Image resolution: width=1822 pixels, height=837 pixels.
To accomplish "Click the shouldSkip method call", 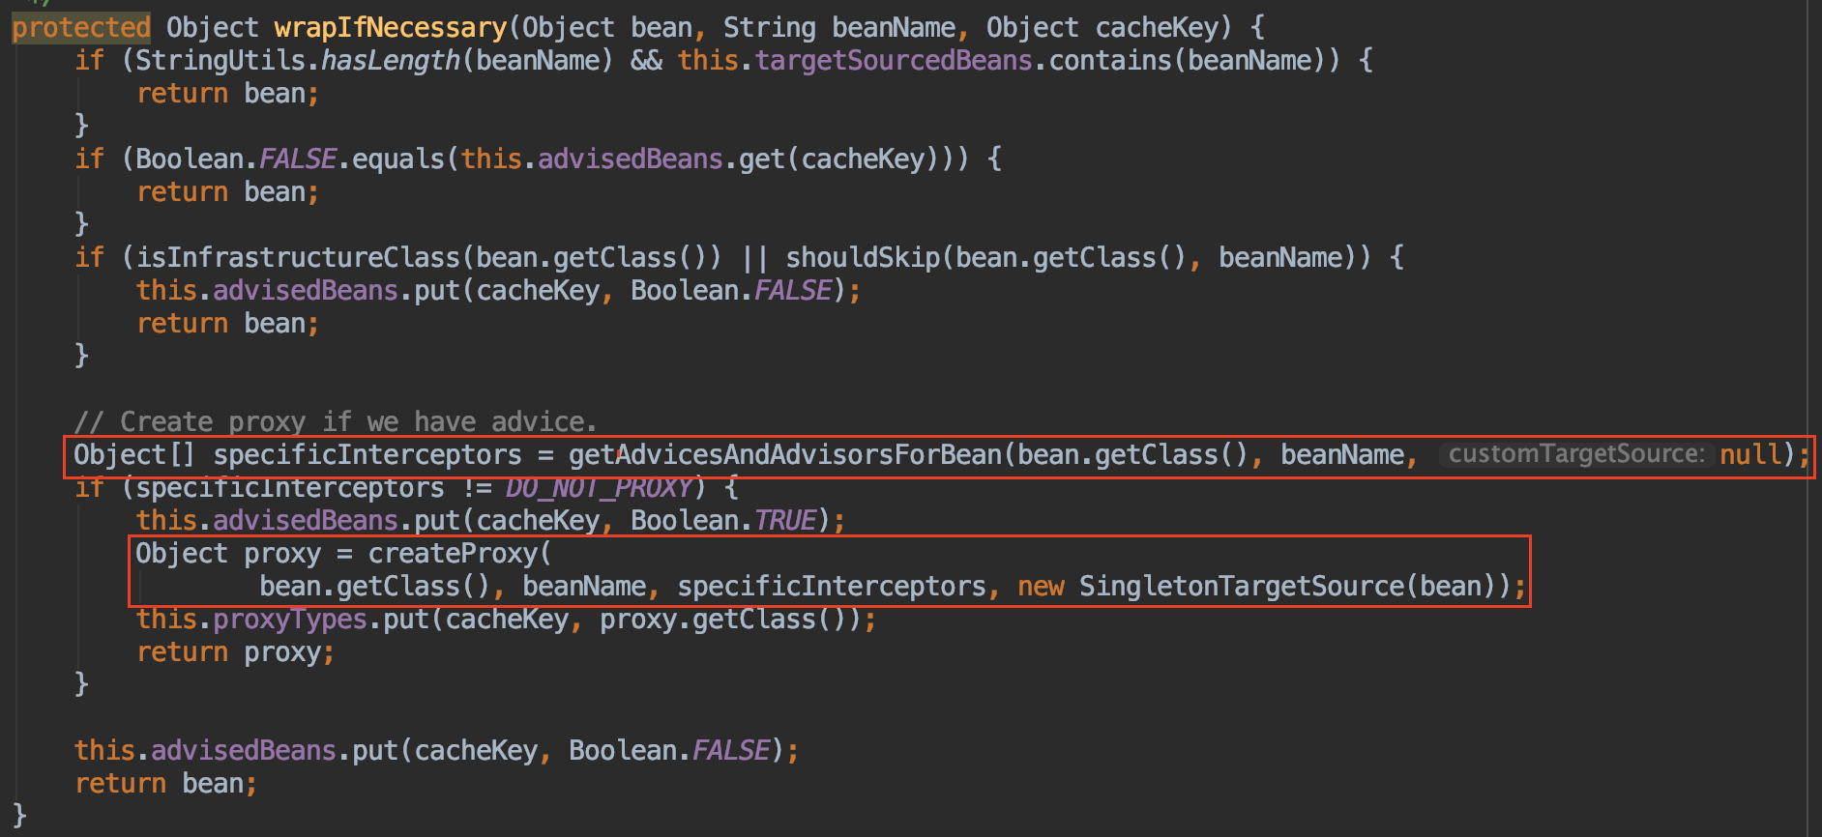I will click(863, 257).
